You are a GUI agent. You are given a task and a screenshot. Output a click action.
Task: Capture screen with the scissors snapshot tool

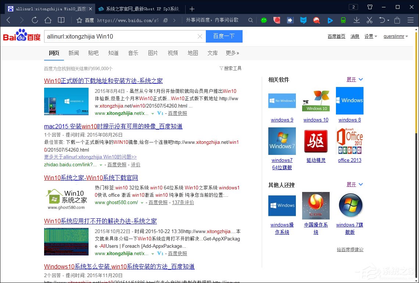point(369,20)
